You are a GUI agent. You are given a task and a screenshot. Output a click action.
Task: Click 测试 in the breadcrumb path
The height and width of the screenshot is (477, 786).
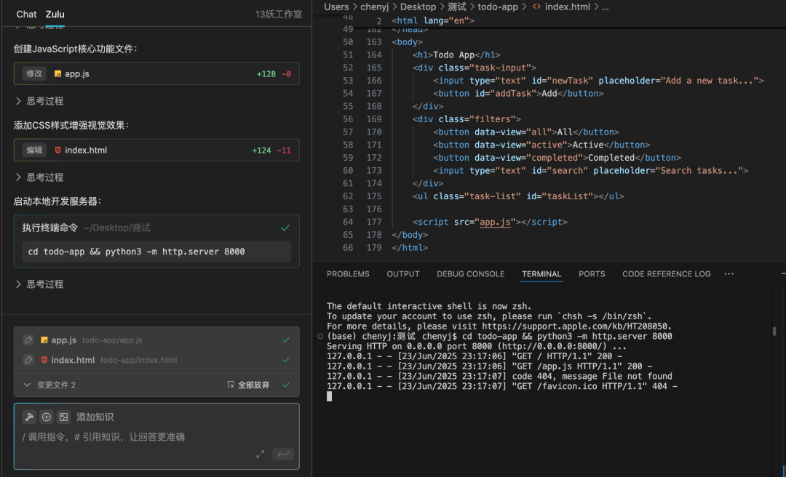point(456,7)
